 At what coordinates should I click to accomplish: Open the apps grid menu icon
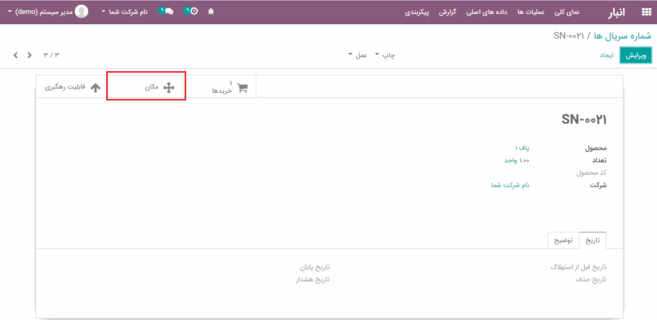pyautogui.click(x=646, y=12)
